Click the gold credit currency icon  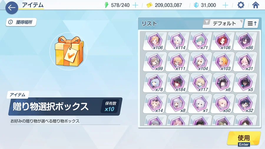(x=149, y=5)
